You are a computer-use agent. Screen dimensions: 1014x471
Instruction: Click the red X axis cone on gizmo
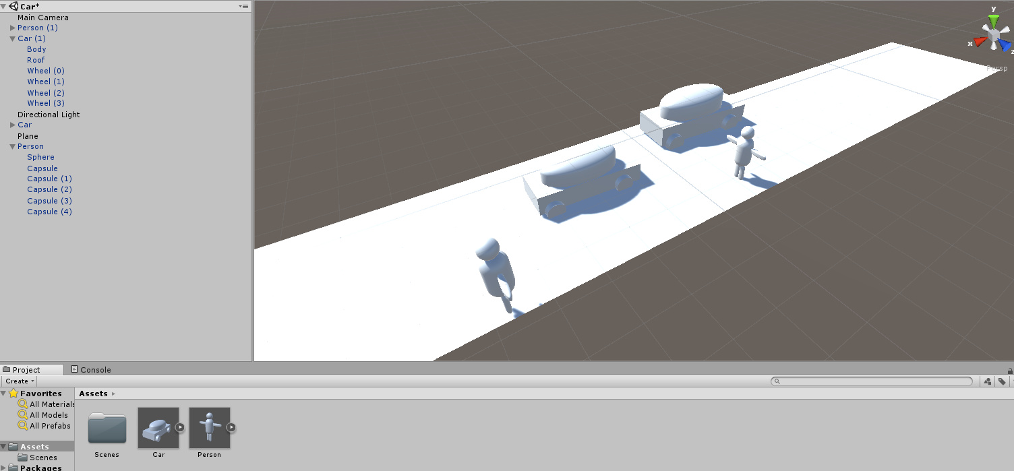click(980, 42)
